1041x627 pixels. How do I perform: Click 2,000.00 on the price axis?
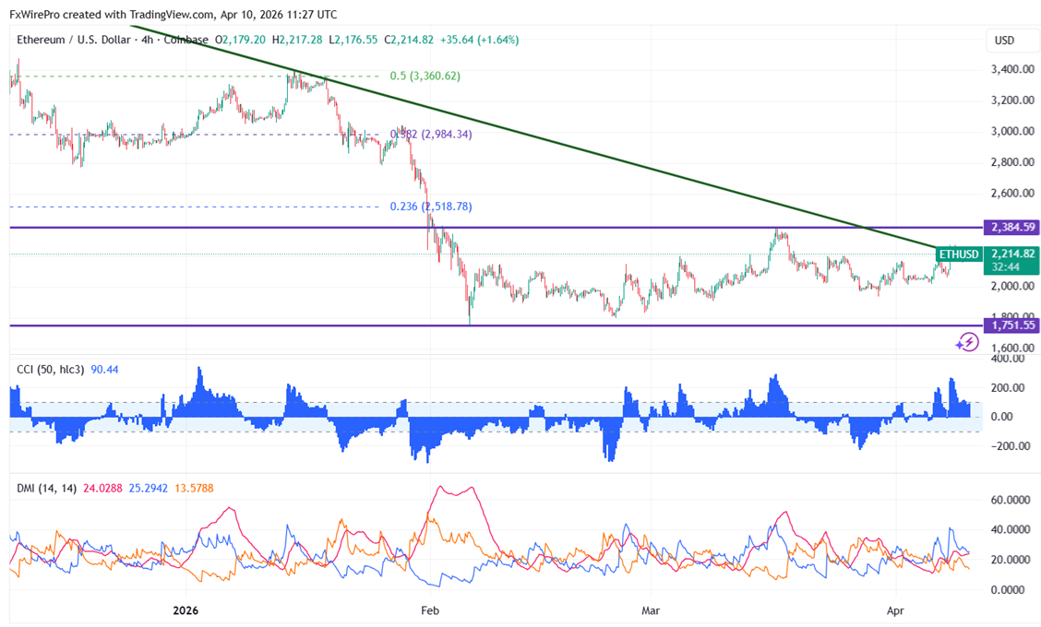1012,286
